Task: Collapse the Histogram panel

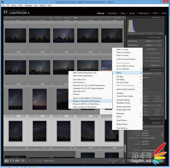Action: pyautogui.click(x=163, y=17)
